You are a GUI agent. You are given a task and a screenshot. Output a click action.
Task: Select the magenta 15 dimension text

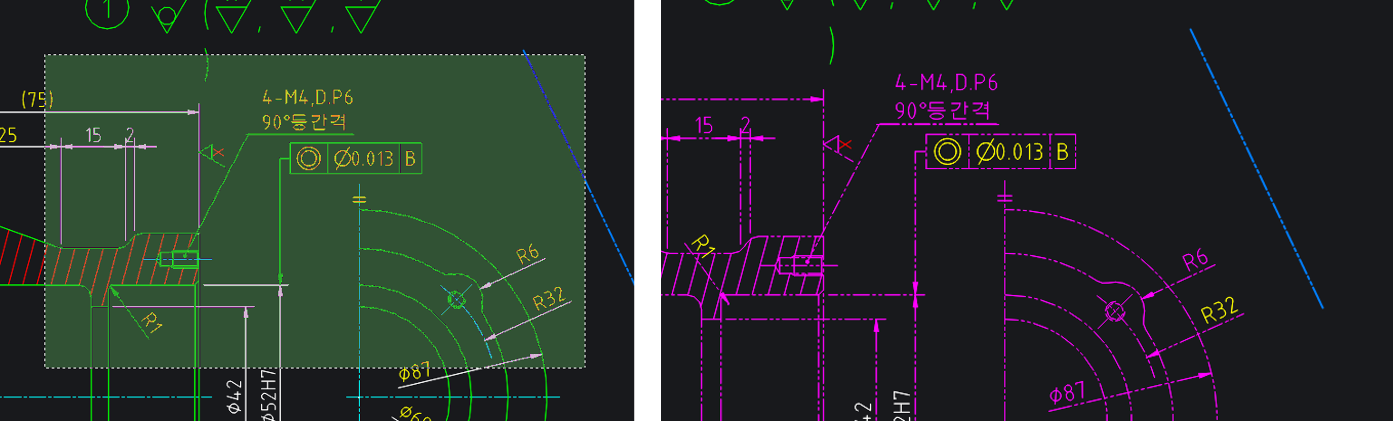click(703, 125)
